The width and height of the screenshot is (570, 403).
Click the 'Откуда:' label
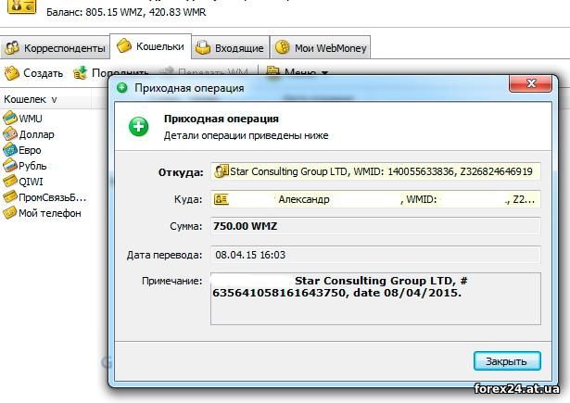[181, 172]
